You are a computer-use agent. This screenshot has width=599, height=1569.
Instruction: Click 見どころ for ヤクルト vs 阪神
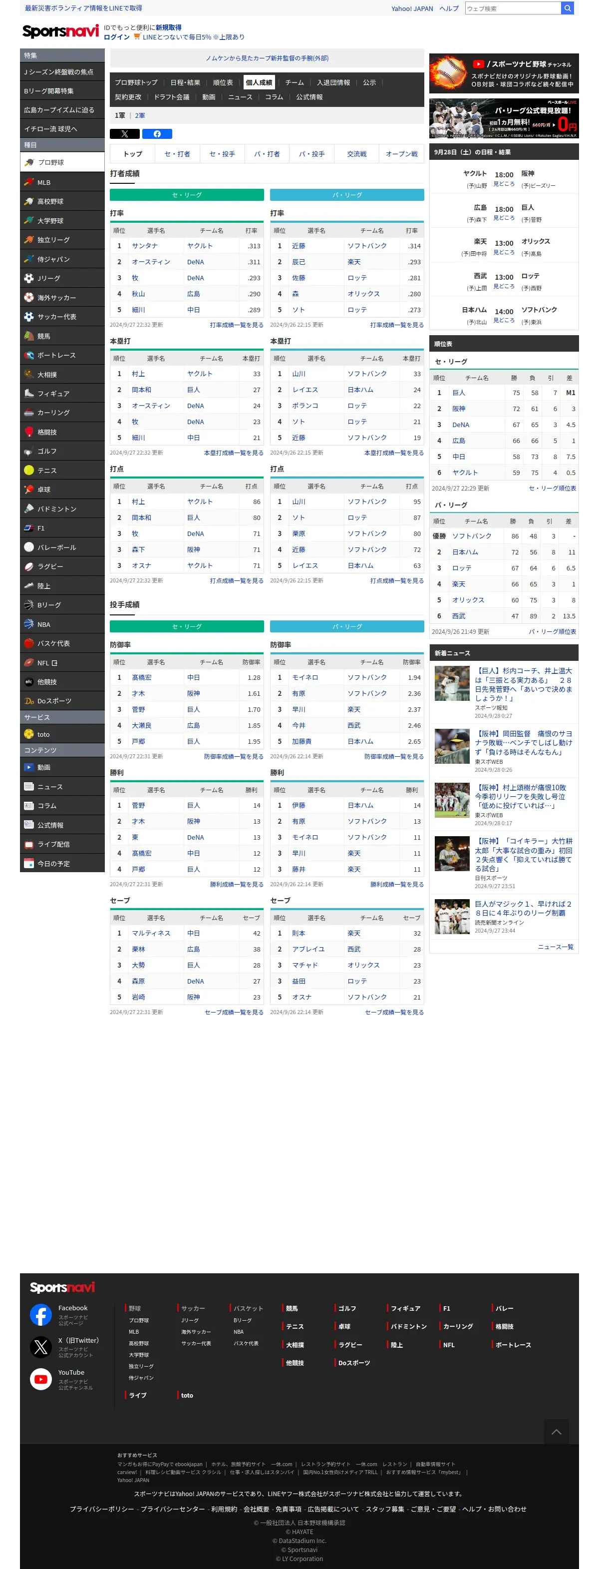pyautogui.click(x=504, y=184)
